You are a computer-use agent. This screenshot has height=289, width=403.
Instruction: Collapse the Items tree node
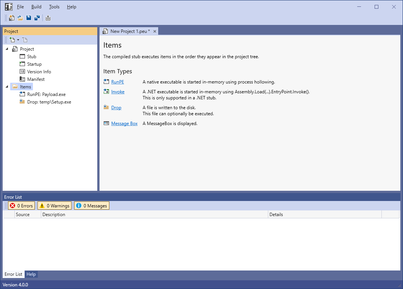coord(7,87)
